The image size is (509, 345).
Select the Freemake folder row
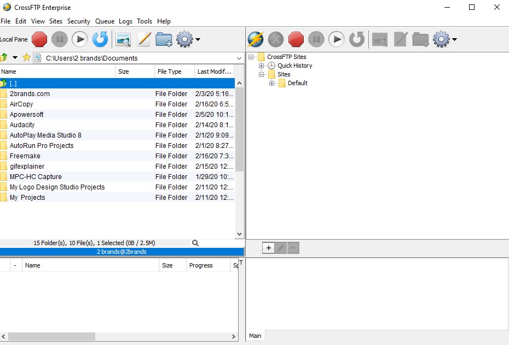(117, 156)
